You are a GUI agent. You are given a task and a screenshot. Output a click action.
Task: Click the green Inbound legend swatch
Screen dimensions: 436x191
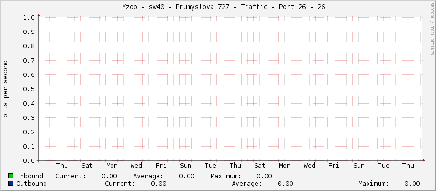(11, 176)
